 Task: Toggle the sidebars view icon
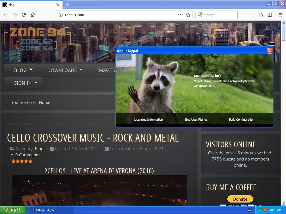pyautogui.click(x=270, y=15)
